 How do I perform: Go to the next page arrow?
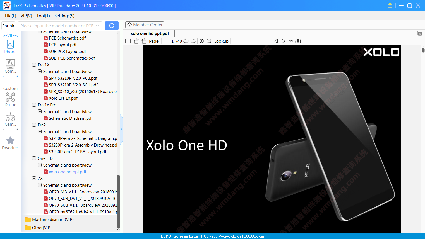[193, 41]
